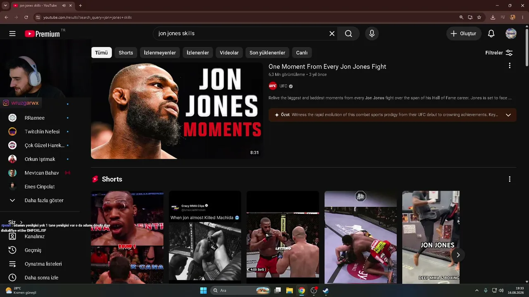The width and height of the screenshot is (529, 297).
Task: Open the UFC channel avatar
Action: tap(273, 86)
